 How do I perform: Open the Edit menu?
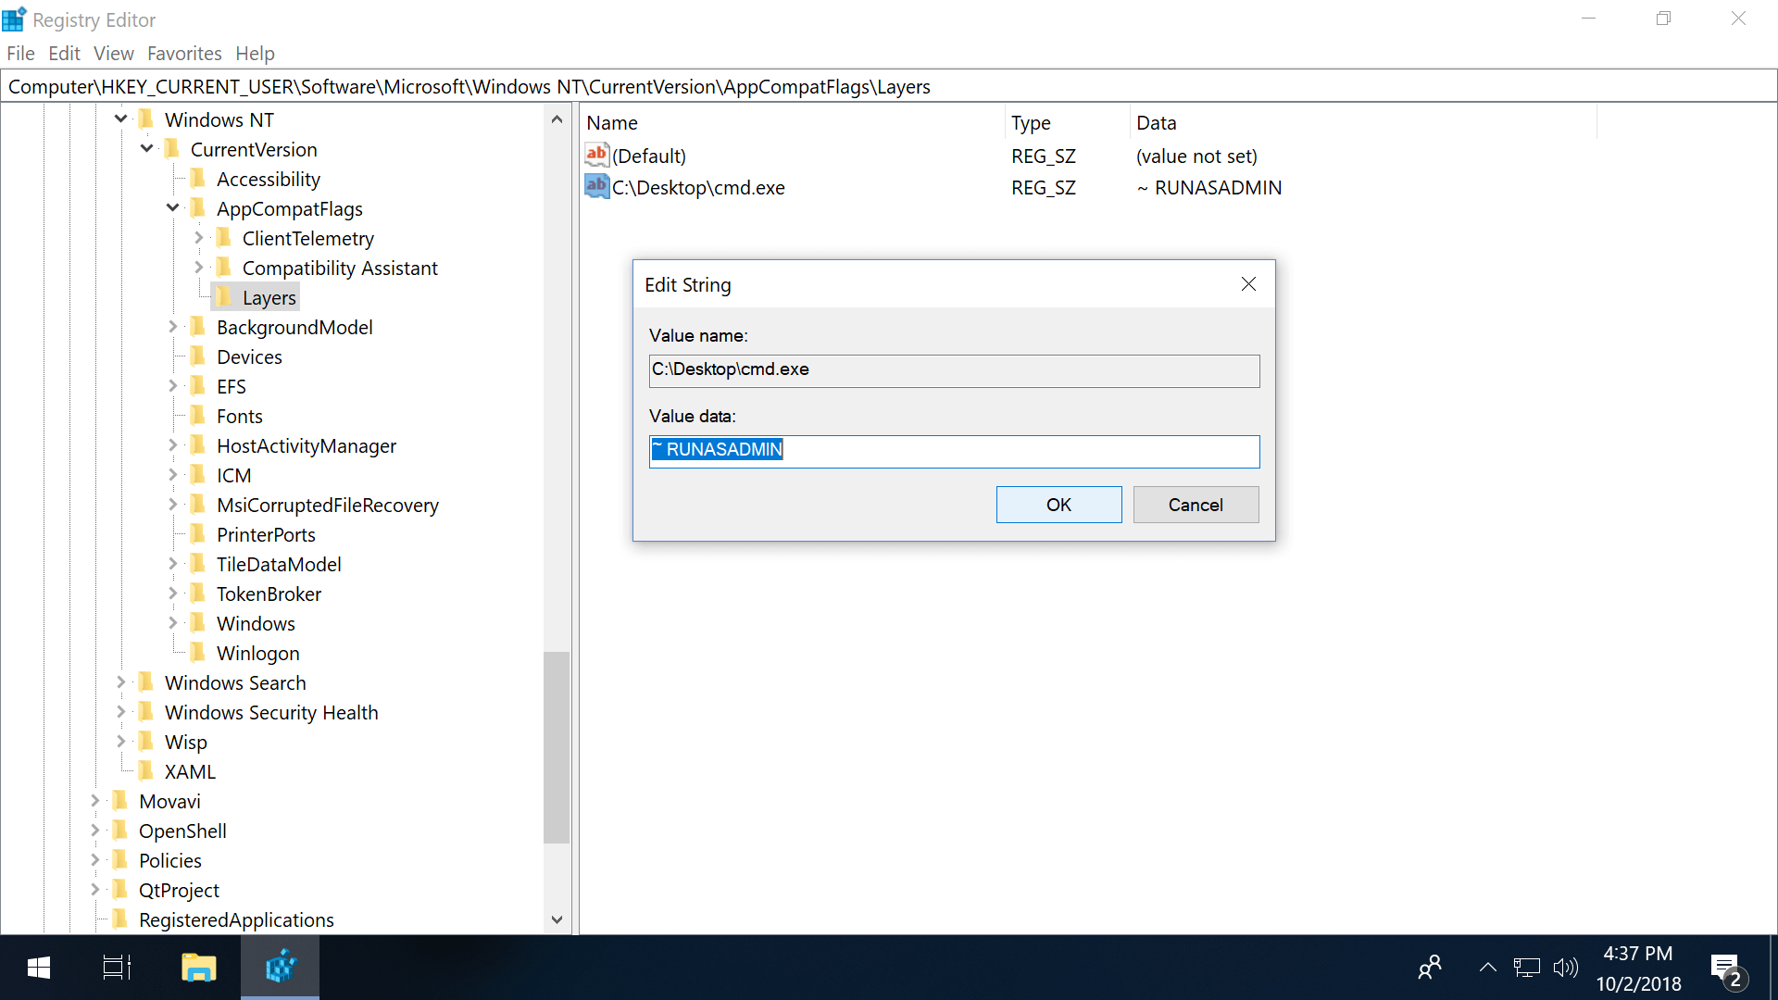(x=64, y=54)
